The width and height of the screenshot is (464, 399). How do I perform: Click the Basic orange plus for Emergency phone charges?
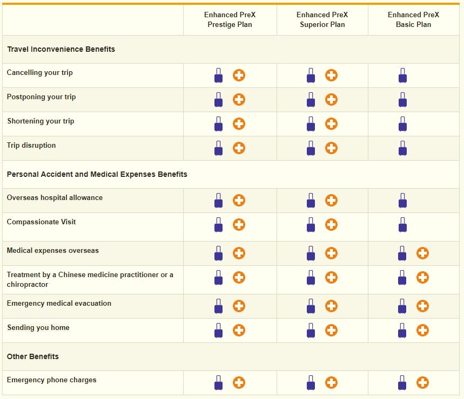[422, 383]
